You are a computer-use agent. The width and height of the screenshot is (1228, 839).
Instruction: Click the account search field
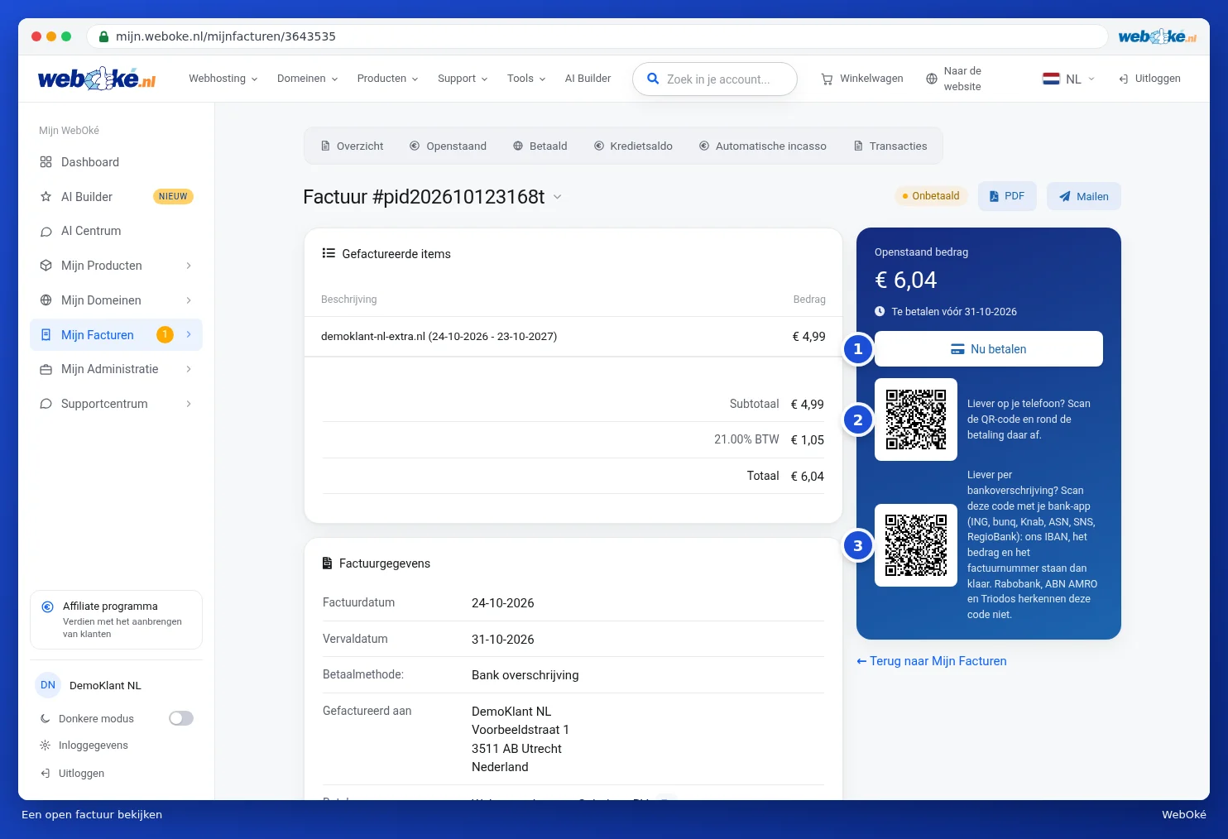coord(715,79)
